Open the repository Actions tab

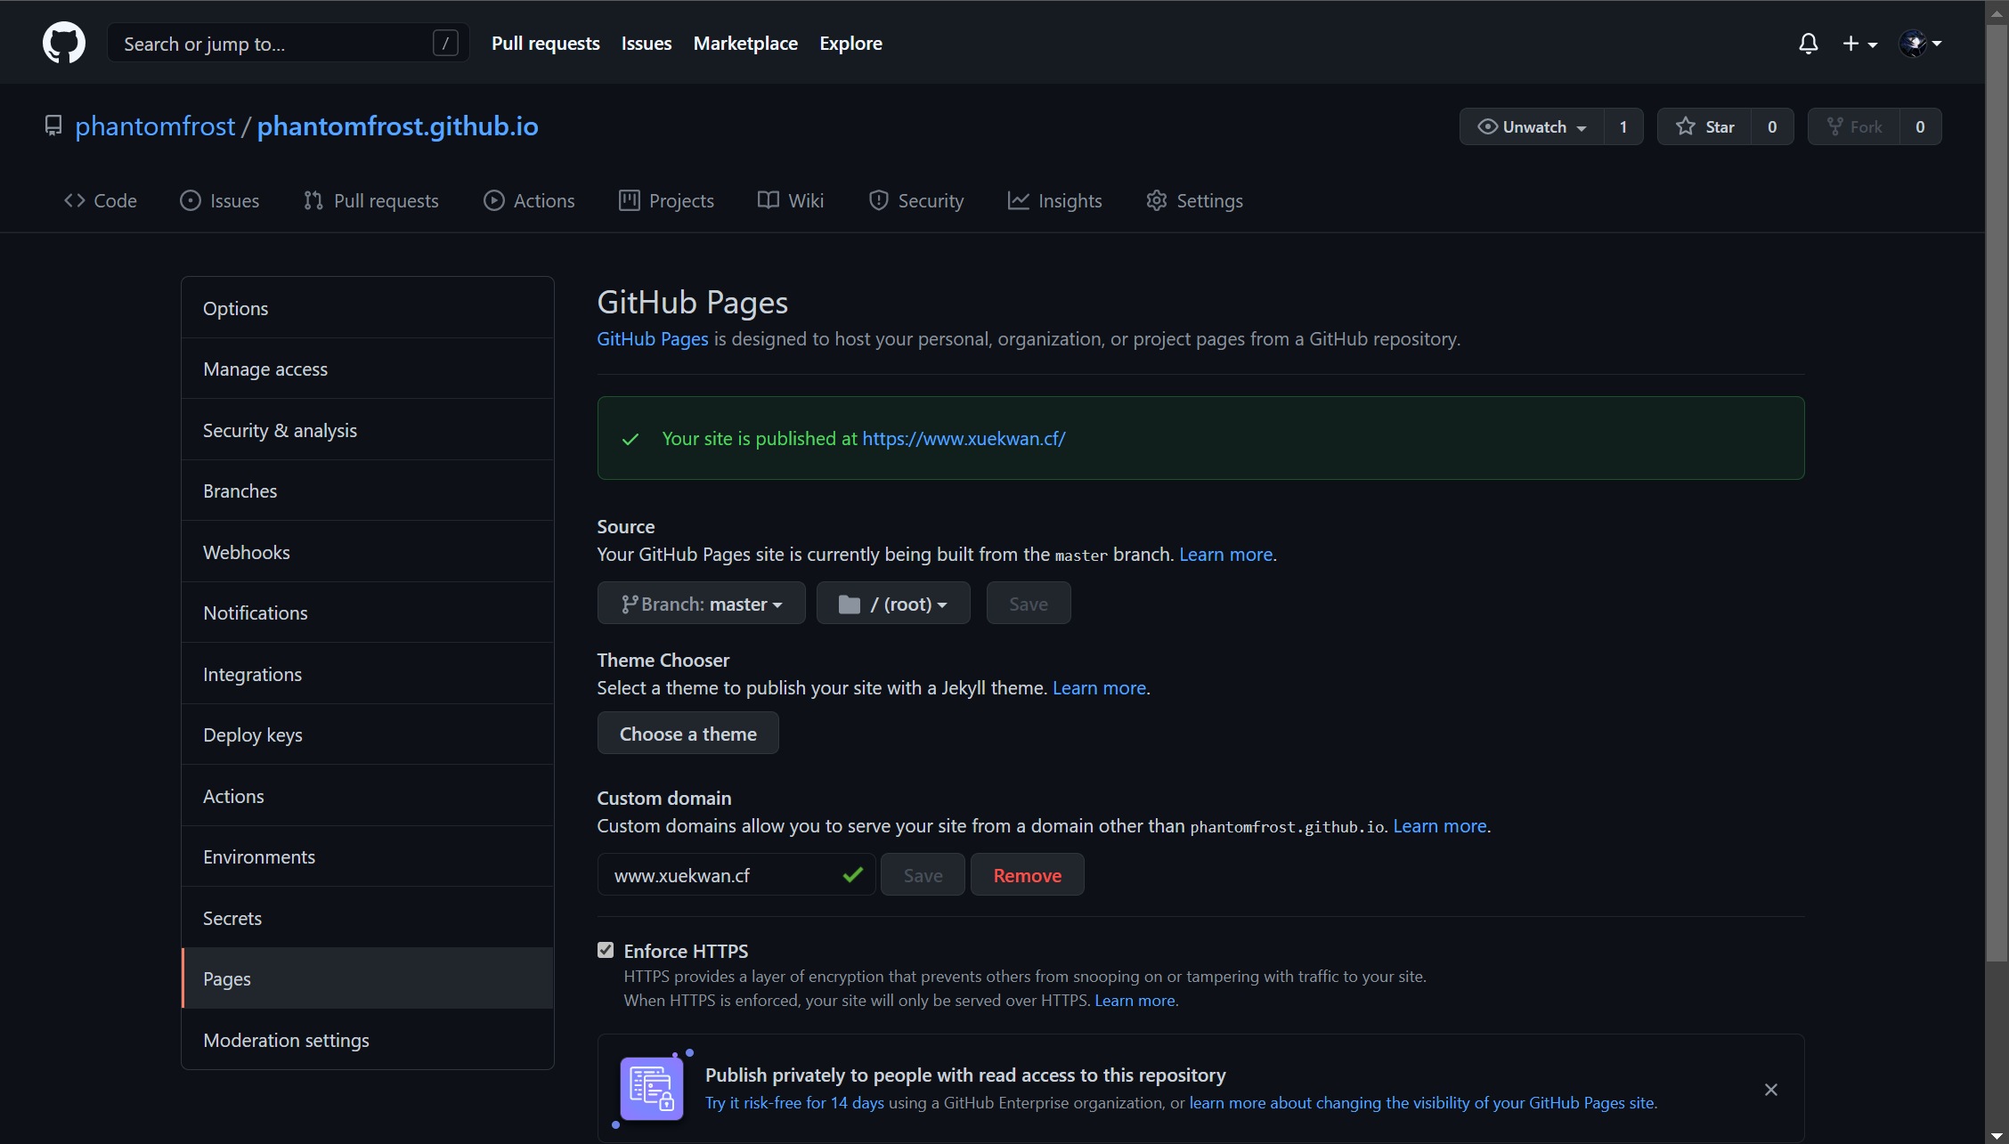(529, 200)
